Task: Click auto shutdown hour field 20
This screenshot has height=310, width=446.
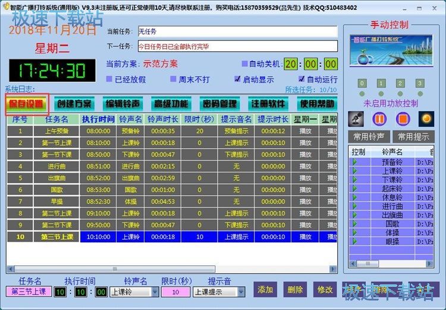Action: tap(290, 64)
